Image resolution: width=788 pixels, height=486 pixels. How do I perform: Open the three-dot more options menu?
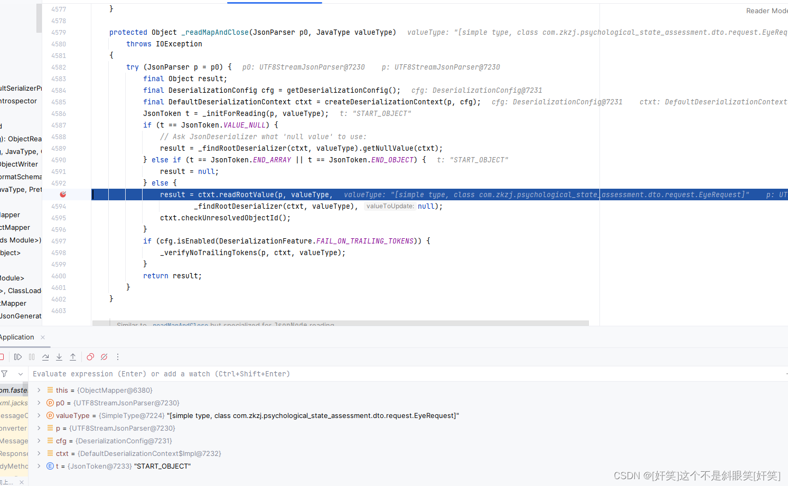(x=118, y=357)
